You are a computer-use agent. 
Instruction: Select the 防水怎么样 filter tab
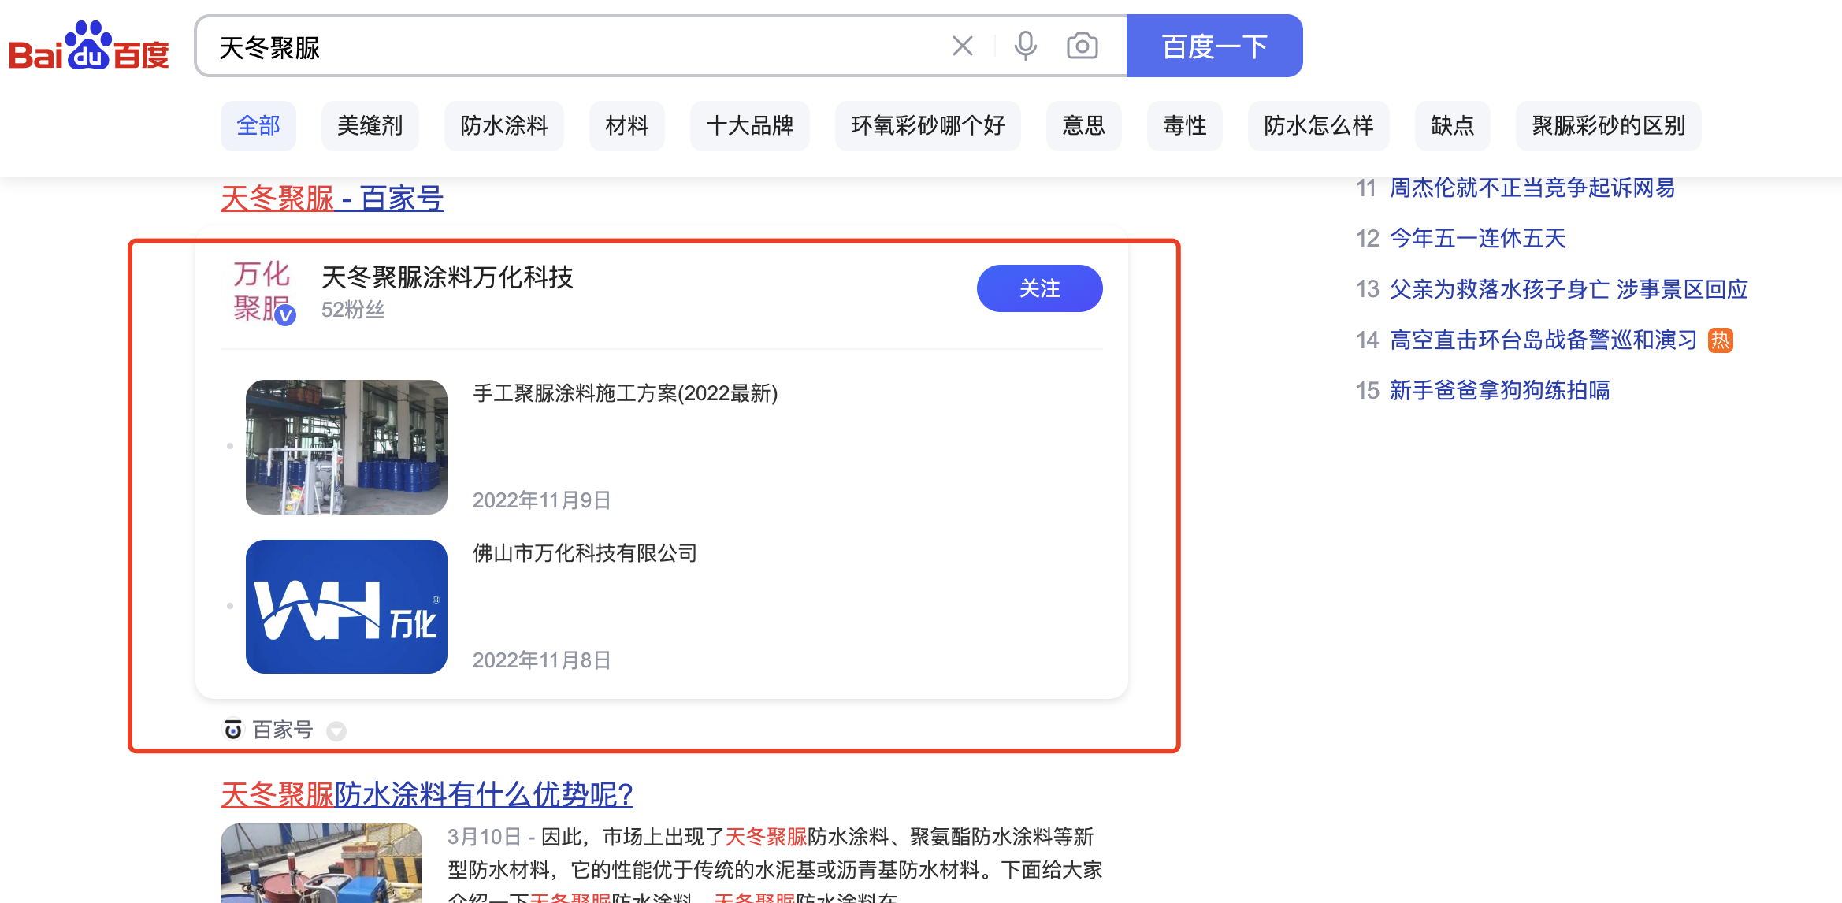point(1319,125)
